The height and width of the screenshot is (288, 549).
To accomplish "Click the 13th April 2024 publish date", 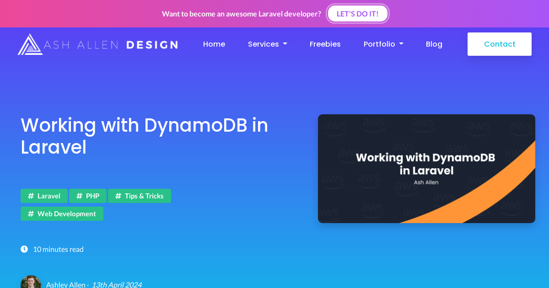I will (x=116, y=284).
